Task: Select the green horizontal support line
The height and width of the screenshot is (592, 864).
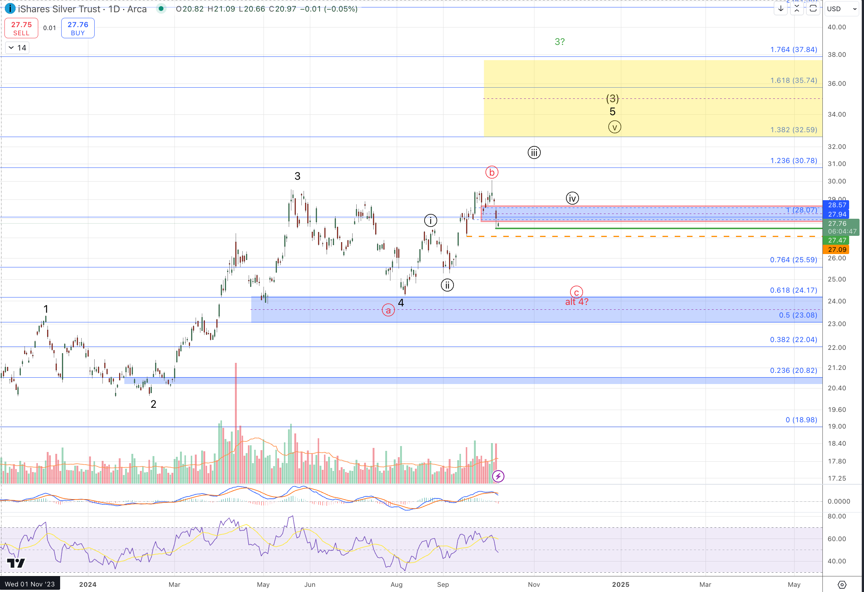Action: (x=659, y=228)
